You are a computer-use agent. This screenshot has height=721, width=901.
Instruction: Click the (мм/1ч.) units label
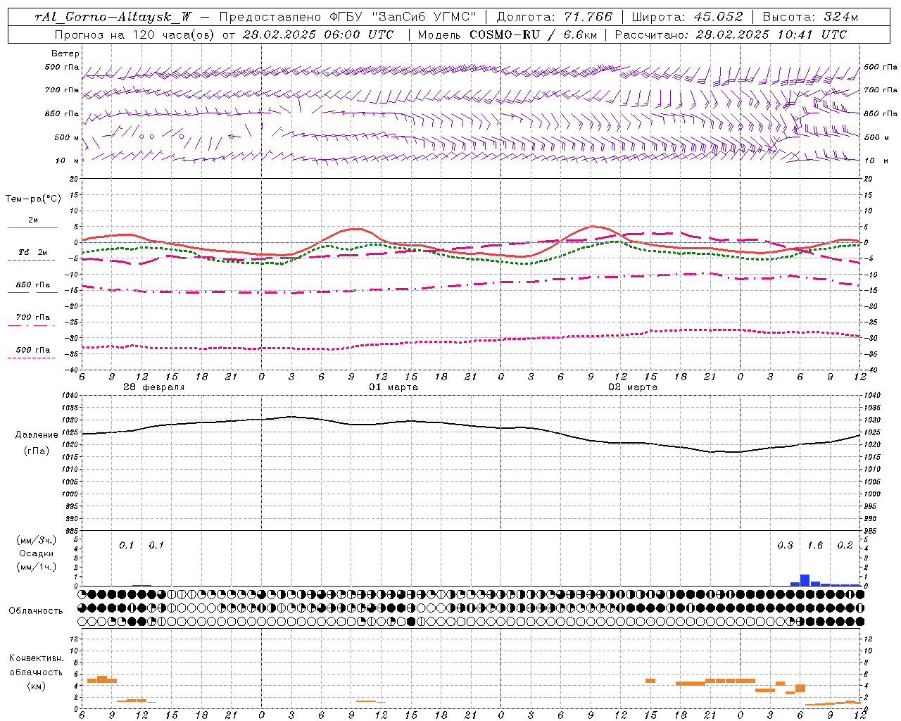click(x=37, y=567)
